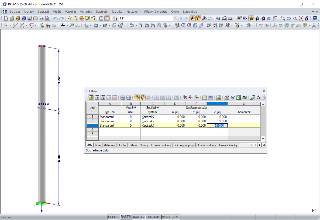The height and width of the screenshot is (220, 320).
Task: Print the model with the printer icon
Action: point(42,18)
